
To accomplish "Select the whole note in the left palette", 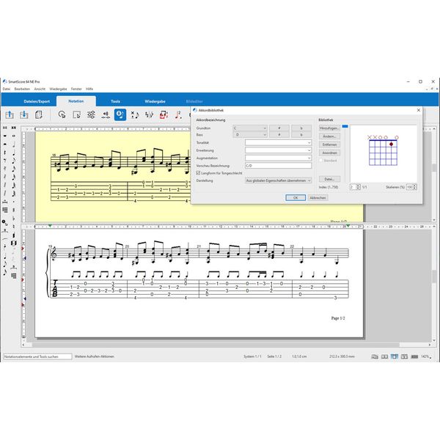I will [x=13, y=136].
